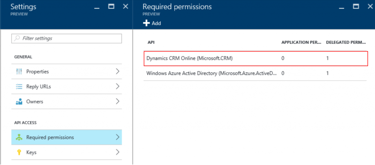The image size is (375, 165).
Task: Click the search magnifier icon in filter box
Action: (17, 38)
